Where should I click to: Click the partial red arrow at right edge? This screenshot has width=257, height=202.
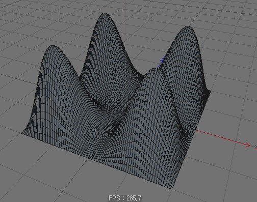255,147
